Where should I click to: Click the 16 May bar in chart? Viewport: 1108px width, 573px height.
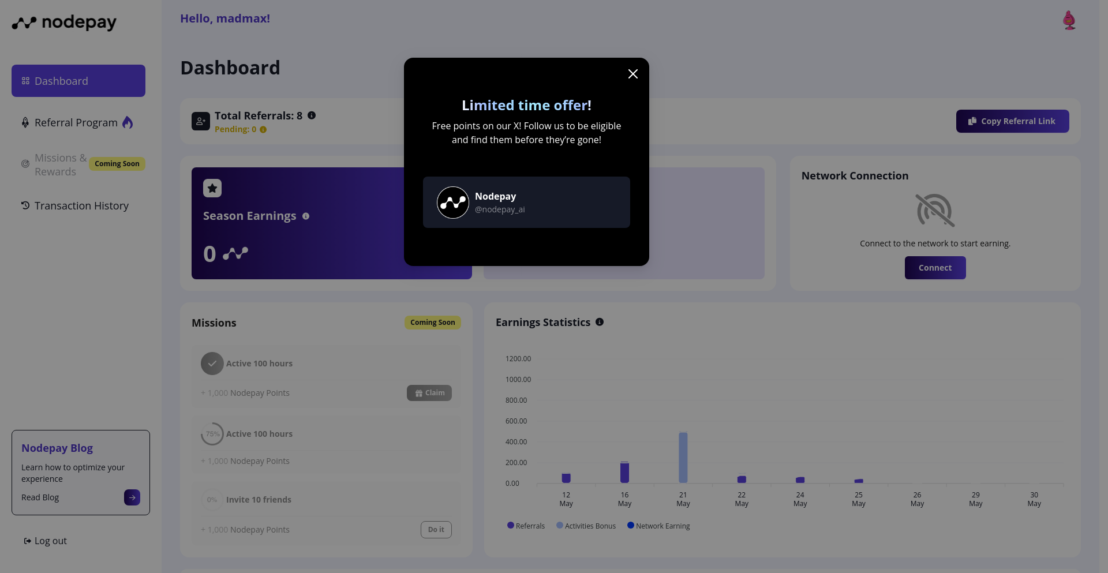(x=624, y=473)
